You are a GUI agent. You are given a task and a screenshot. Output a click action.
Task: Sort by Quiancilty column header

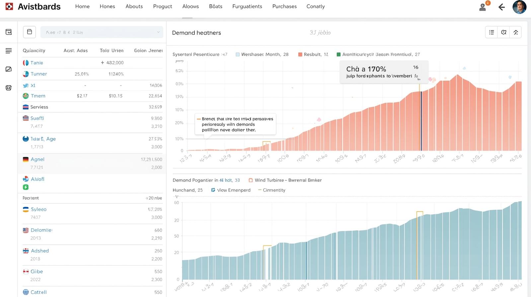tap(34, 50)
